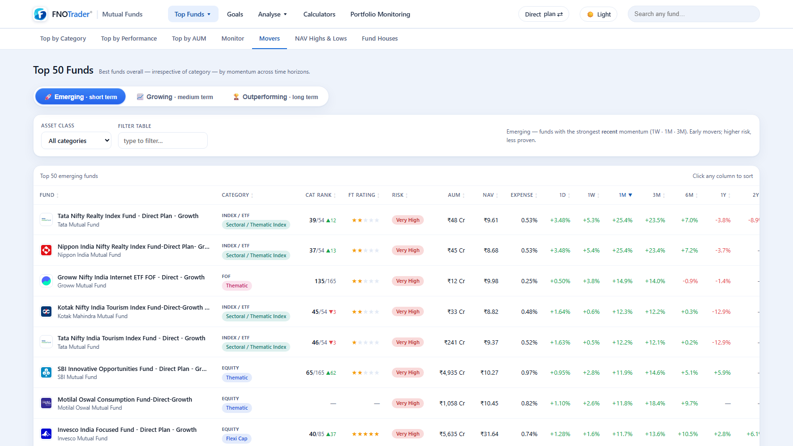Viewport: 793px width, 446px height.
Task: Switch to NAV Highs & Lows tab
Action: [x=321, y=39]
